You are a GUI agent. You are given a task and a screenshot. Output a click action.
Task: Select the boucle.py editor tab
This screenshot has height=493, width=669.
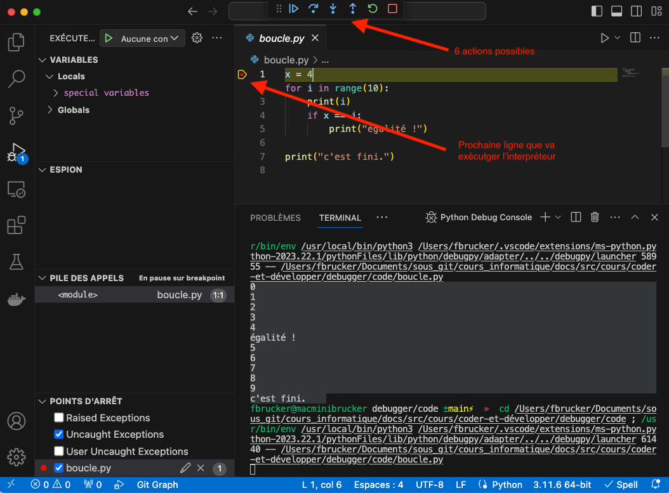281,39
